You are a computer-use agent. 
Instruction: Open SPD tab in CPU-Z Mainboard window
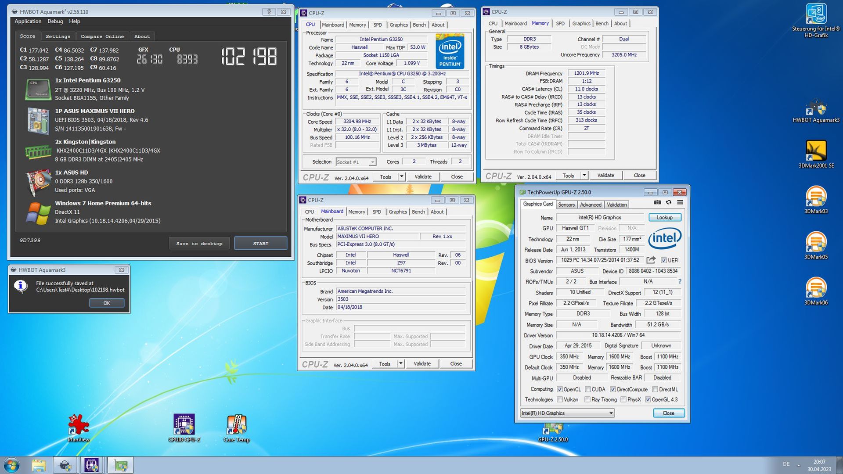[377, 212]
